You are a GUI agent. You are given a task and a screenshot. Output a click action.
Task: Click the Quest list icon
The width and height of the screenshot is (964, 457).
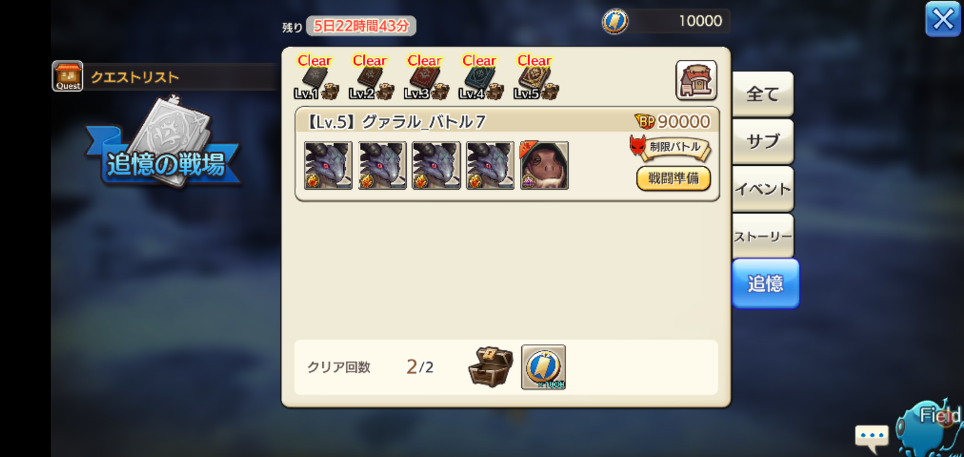[x=67, y=76]
